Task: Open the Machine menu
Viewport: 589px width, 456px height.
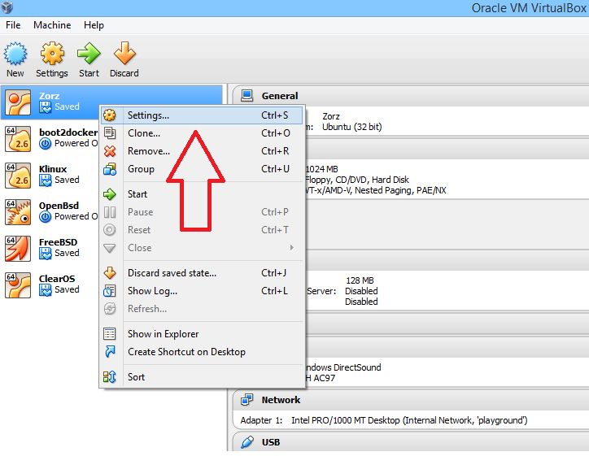Action: tap(52, 25)
